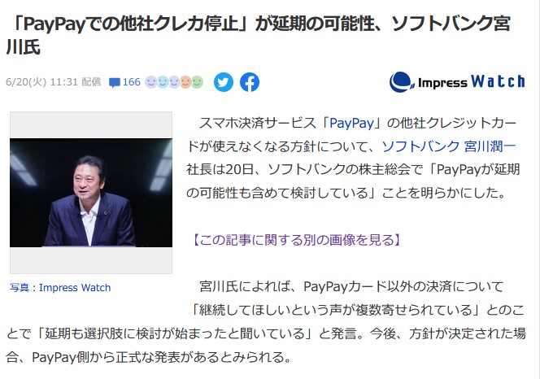Click the 6/20(火) 11:31 配信 timestamp
This screenshot has width=540, height=379.
click(x=54, y=82)
